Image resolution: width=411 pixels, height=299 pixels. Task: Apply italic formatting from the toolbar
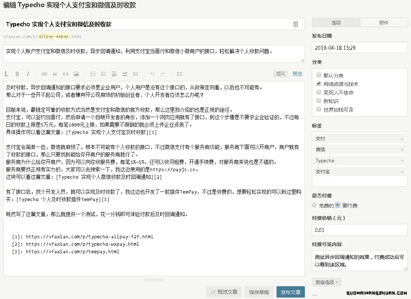(28, 74)
